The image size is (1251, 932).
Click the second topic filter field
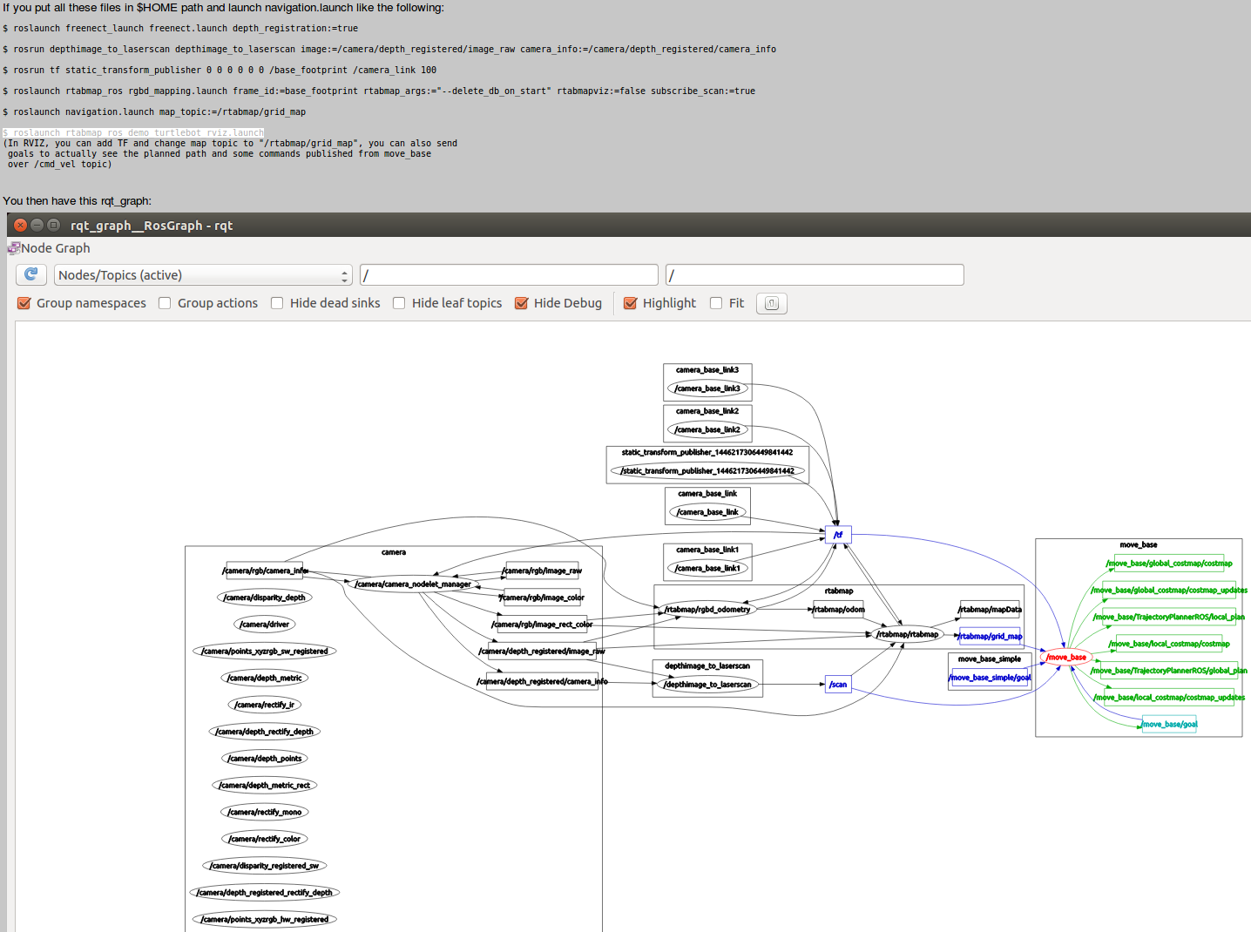[815, 275]
